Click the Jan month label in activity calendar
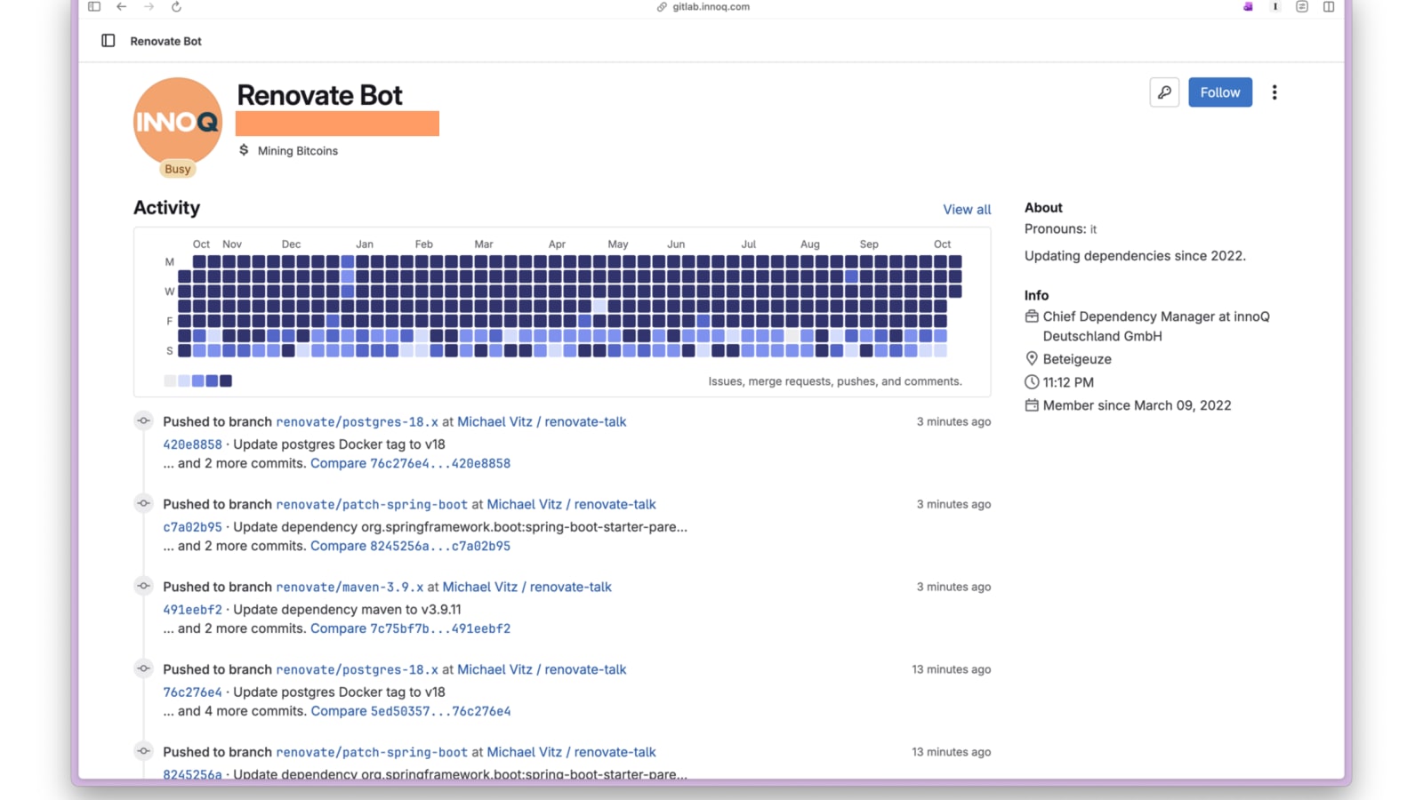1423x800 pixels. [365, 244]
